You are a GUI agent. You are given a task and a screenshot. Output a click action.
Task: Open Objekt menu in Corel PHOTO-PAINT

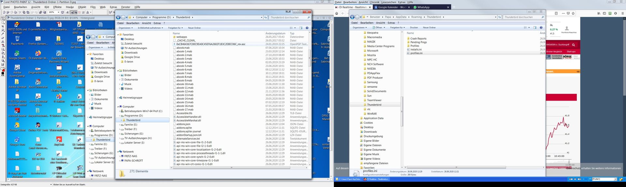[x=82, y=7]
